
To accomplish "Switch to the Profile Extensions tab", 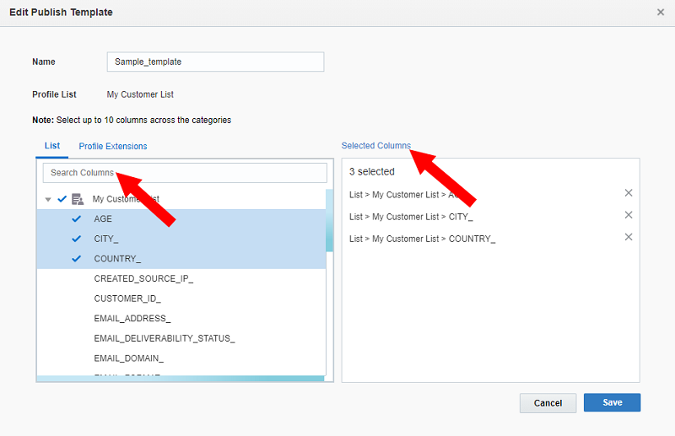I will click(x=113, y=147).
